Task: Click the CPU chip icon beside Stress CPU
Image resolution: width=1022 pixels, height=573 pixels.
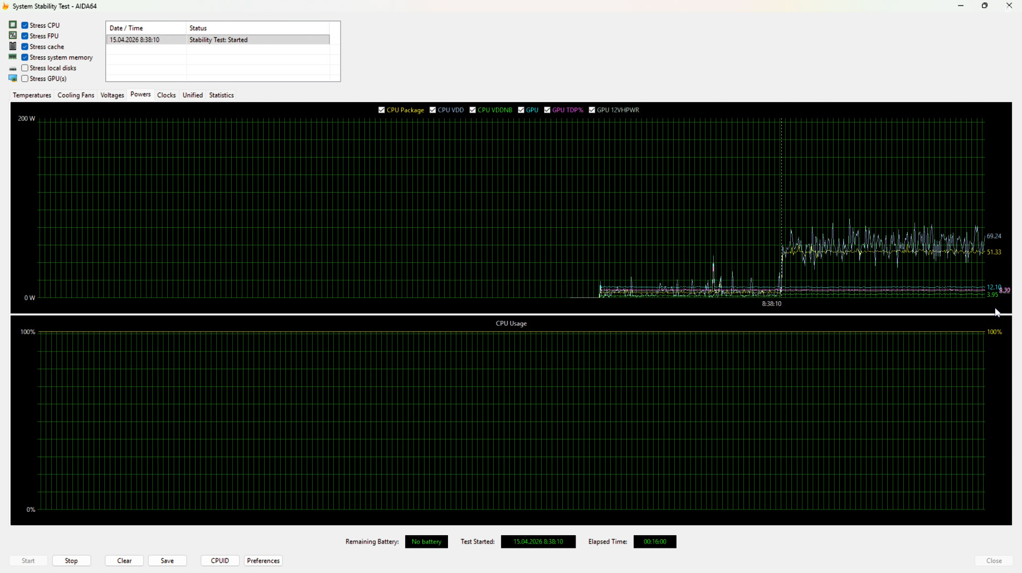Action: pos(13,25)
